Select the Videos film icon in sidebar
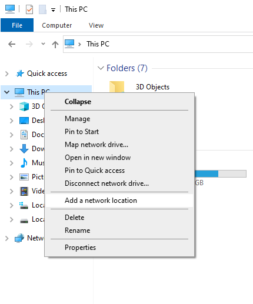Viewport: 253px width, 304px height. pyautogui.click(x=24, y=191)
